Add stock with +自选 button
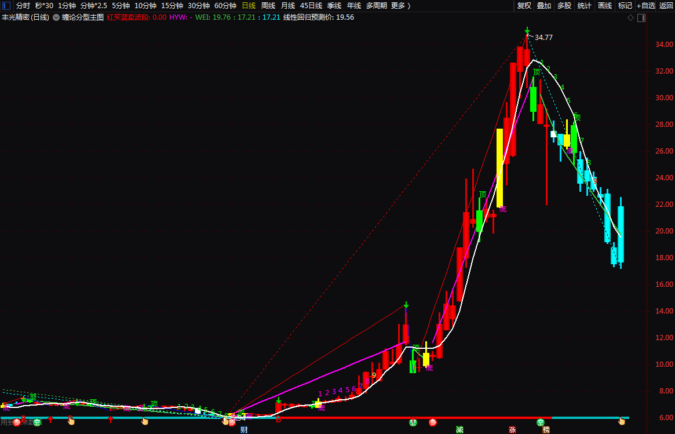The height and width of the screenshot is (434, 675). pyautogui.click(x=646, y=6)
